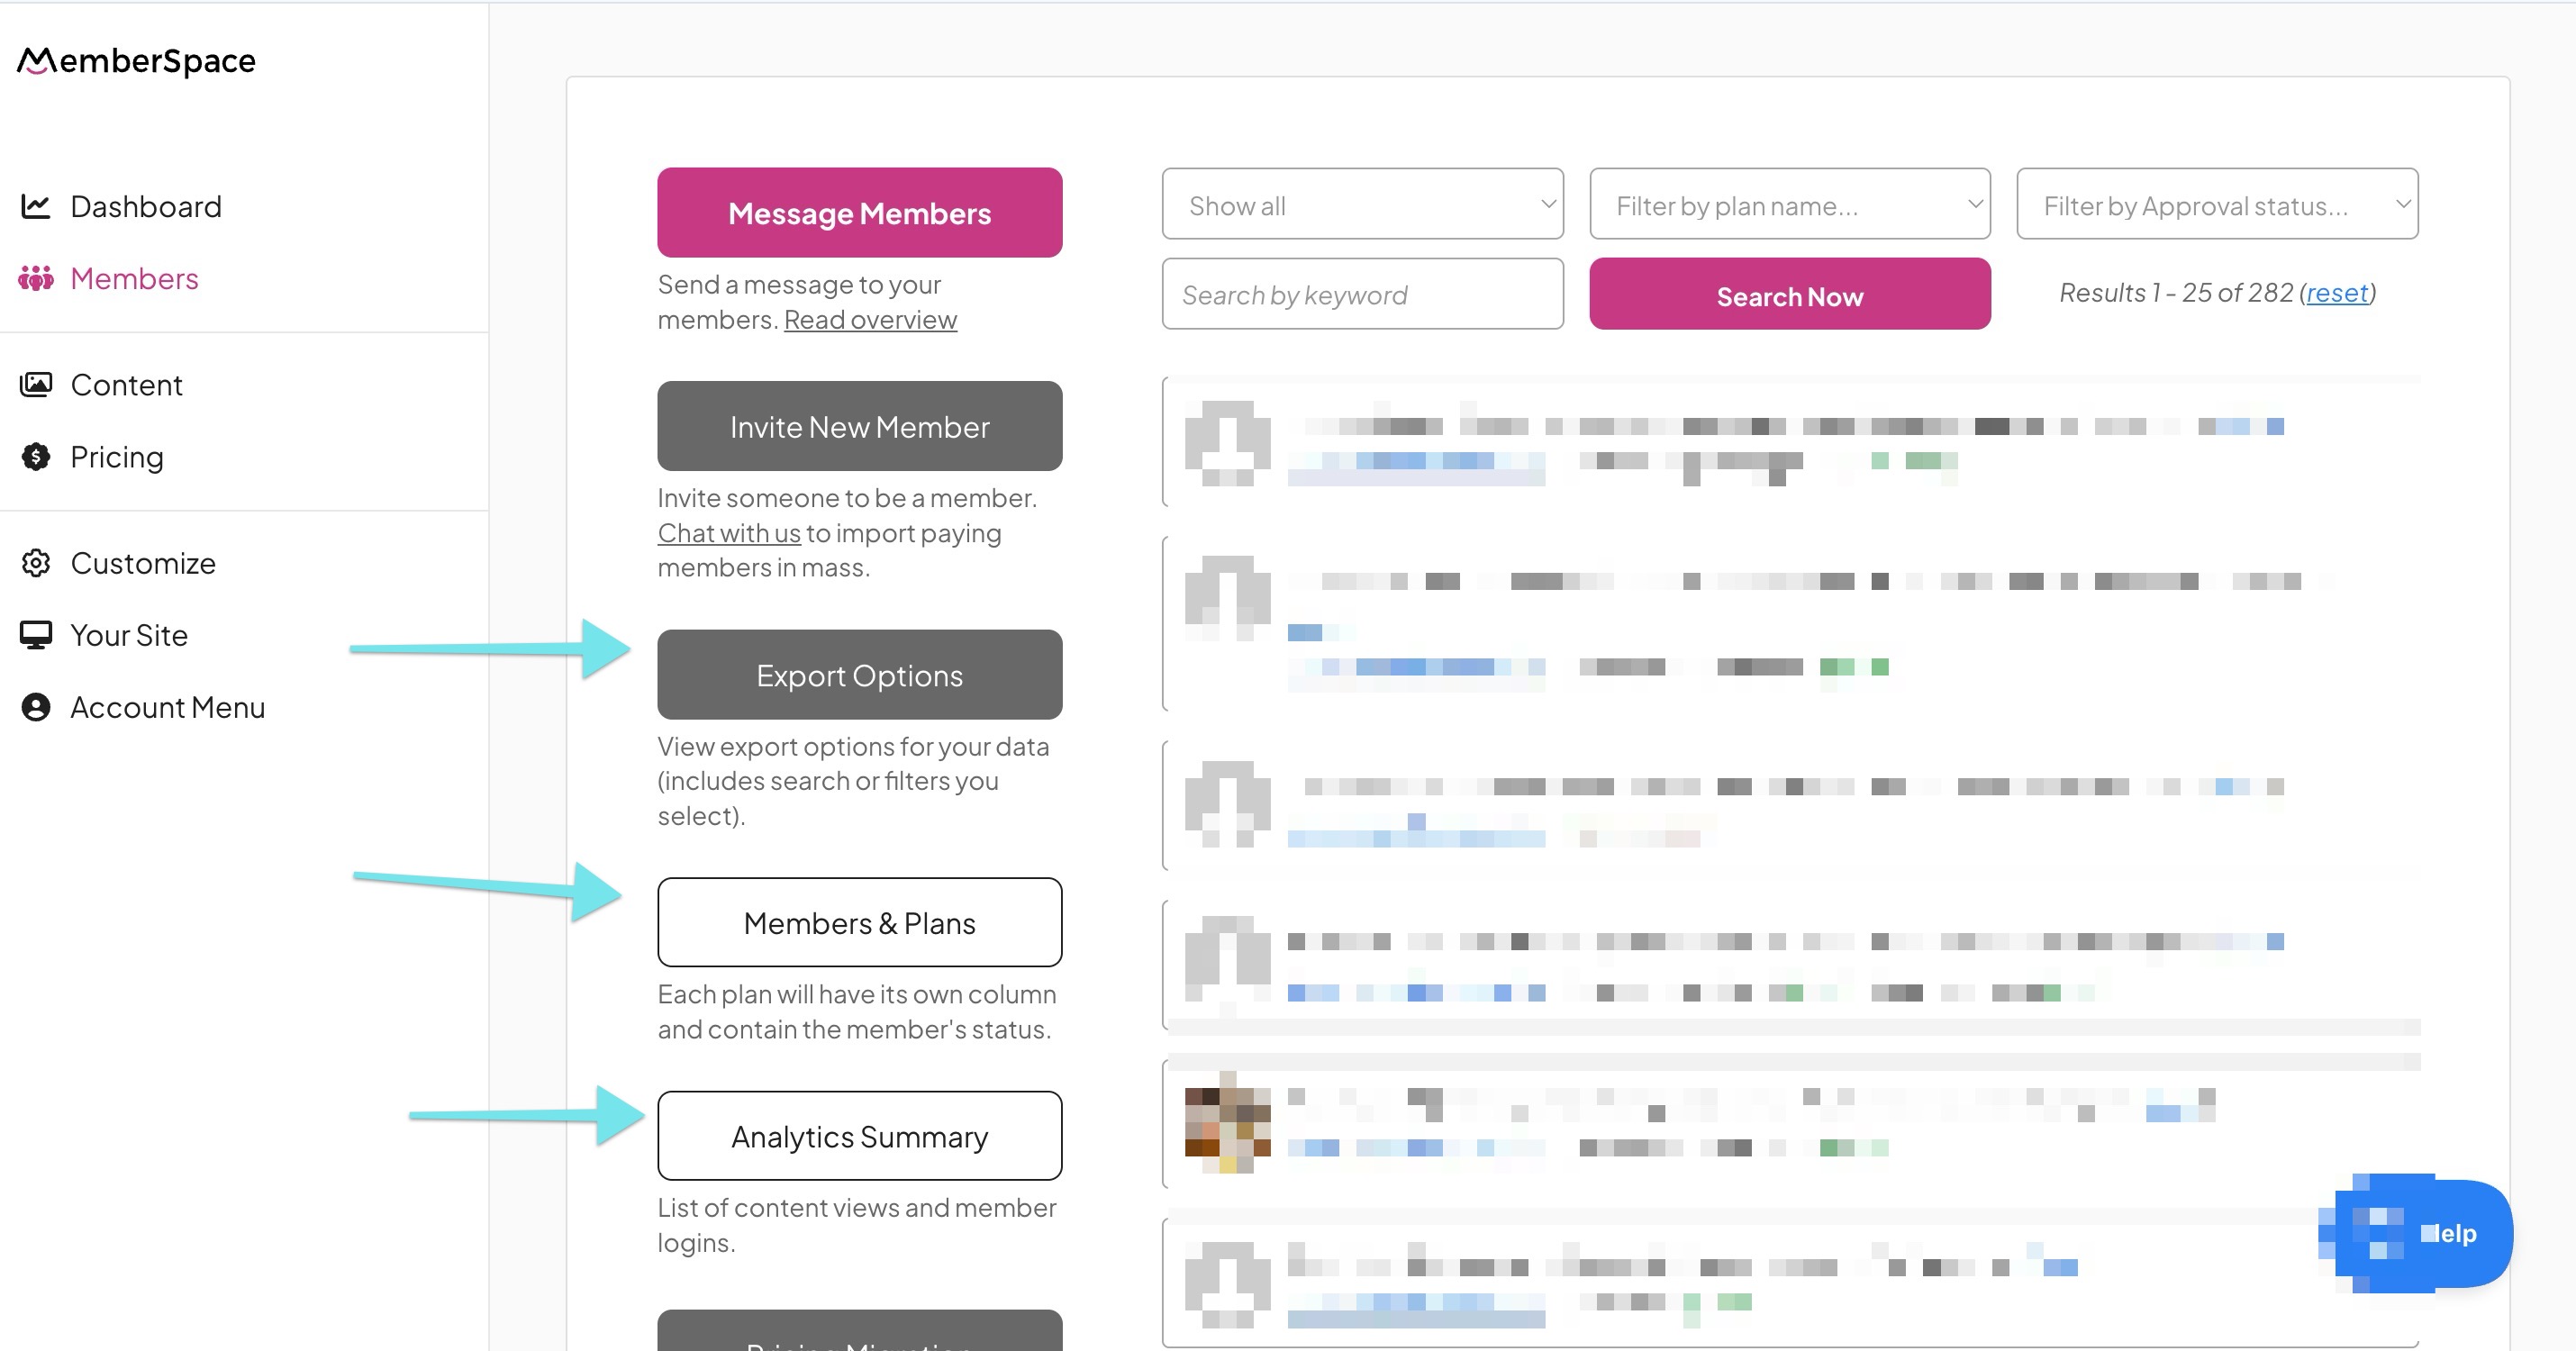2576x1351 pixels.
Task: Click the Search Now button
Action: point(1789,295)
